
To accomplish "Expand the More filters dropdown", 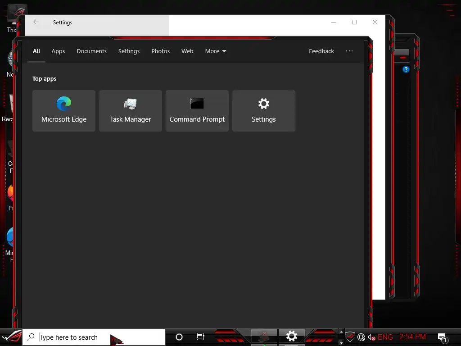I will click(x=216, y=51).
